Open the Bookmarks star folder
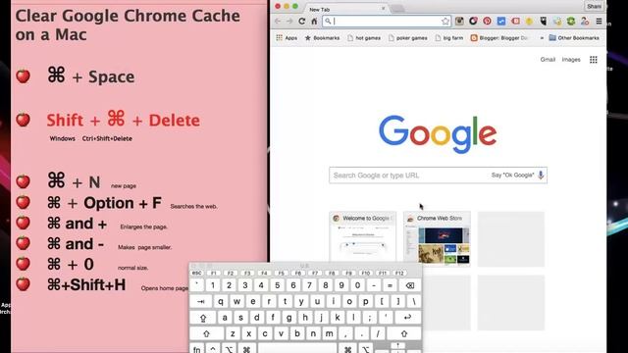 point(322,38)
